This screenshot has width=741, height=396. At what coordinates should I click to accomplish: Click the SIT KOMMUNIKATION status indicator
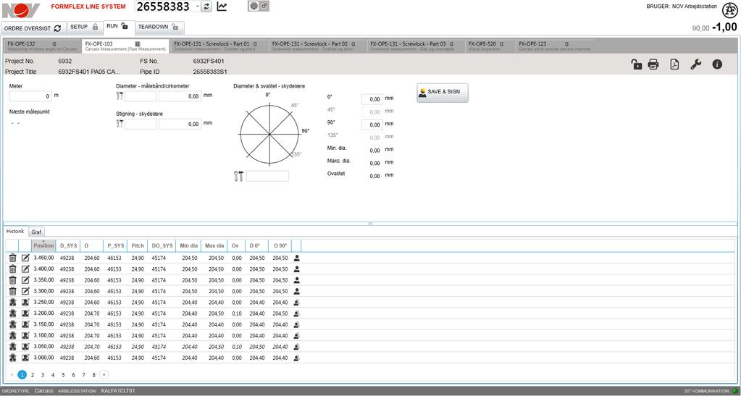[x=734, y=391]
